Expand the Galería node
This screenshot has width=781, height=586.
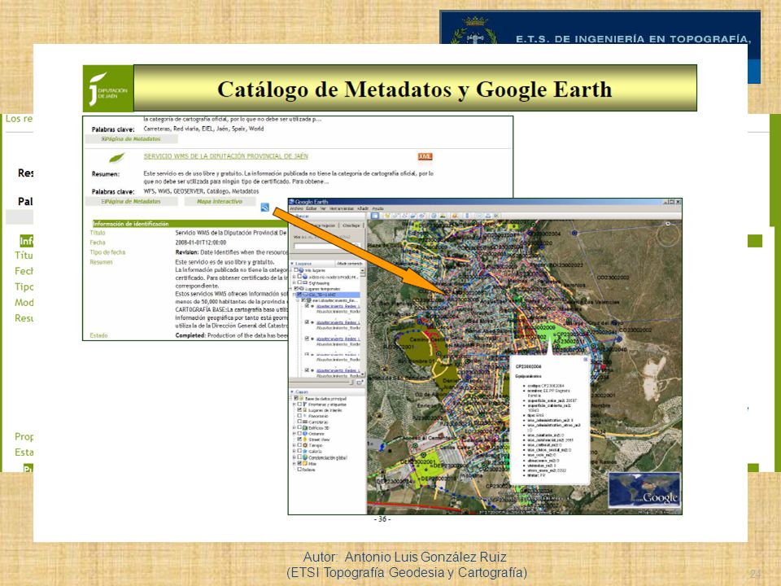click(294, 451)
